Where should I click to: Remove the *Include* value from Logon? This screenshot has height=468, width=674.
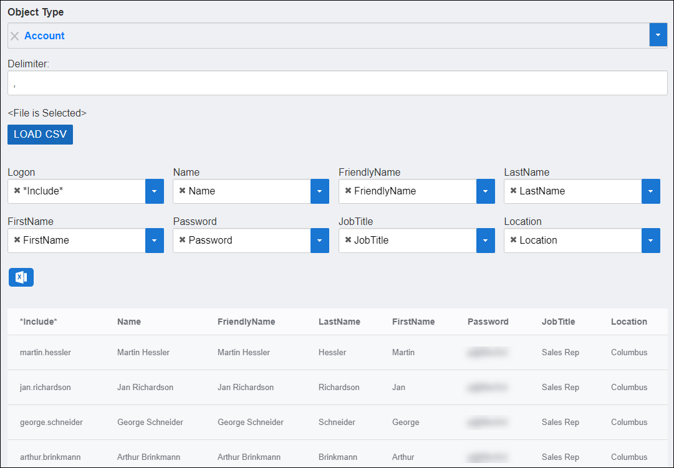(17, 191)
